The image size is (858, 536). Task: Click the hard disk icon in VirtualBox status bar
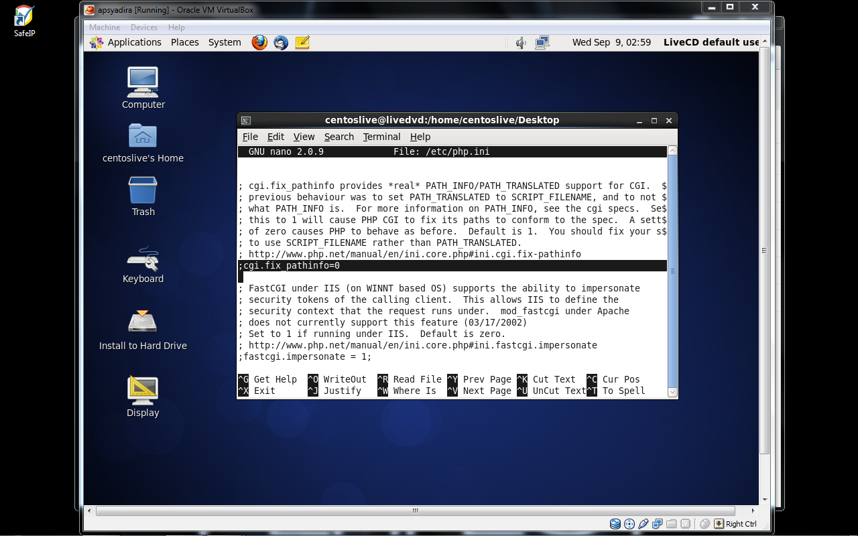(x=615, y=523)
